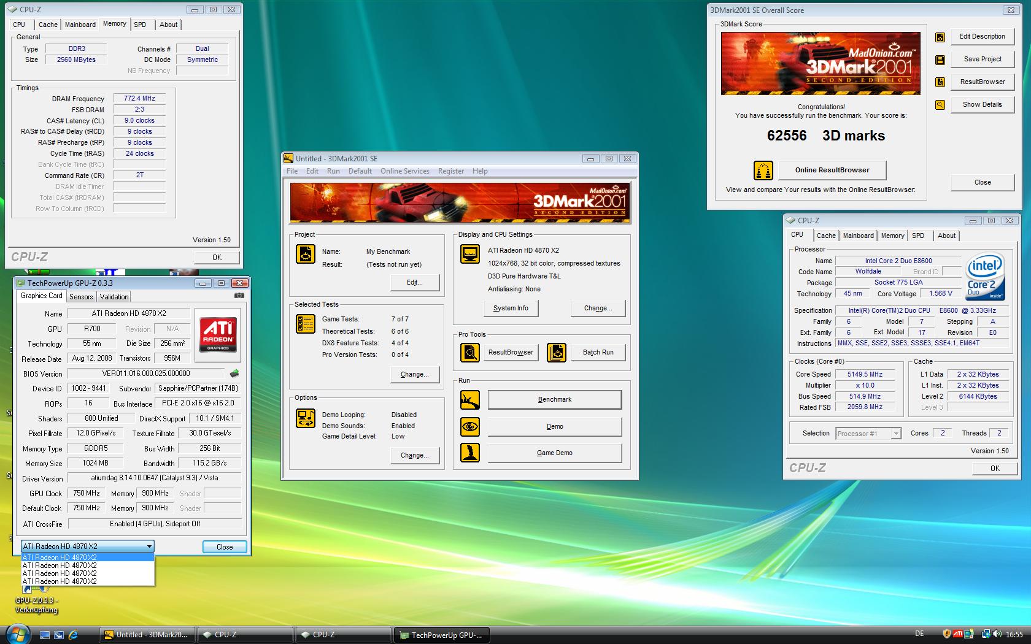This screenshot has width=1031, height=644.
Task: Switch to Untitled 3DMark2001 taskbar button
Action: pos(148,635)
